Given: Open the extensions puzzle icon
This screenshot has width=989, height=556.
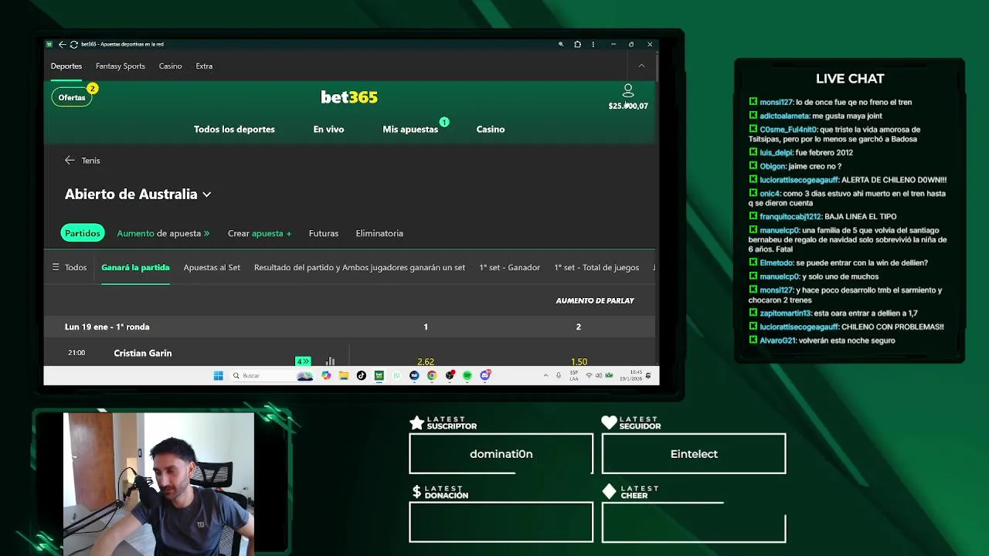Looking at the screenshot, I should (577, 44).
